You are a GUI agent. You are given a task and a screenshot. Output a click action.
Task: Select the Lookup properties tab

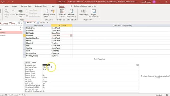[33, 63]
